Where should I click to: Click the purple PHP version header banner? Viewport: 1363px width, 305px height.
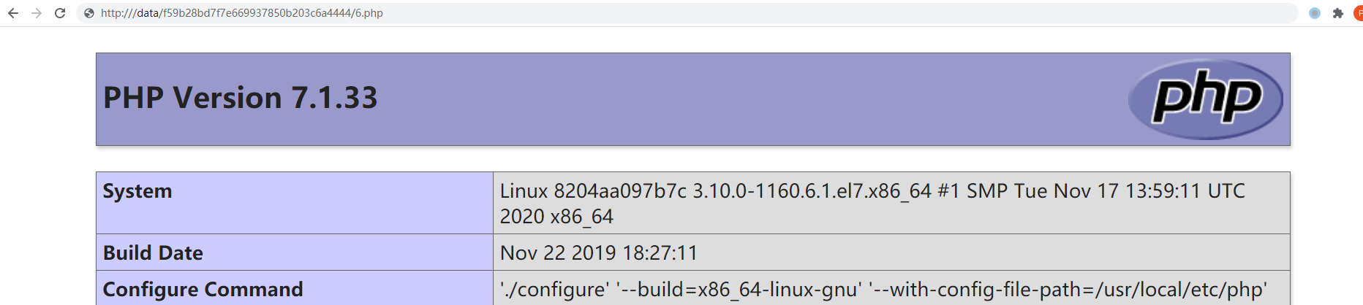pos(693,99)
